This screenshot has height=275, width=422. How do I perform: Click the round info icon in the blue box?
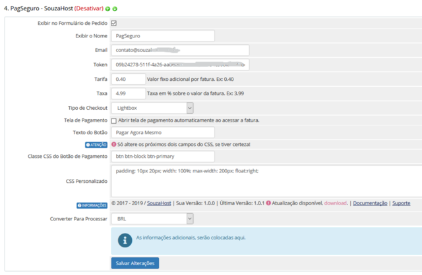(x=125, y=240)
